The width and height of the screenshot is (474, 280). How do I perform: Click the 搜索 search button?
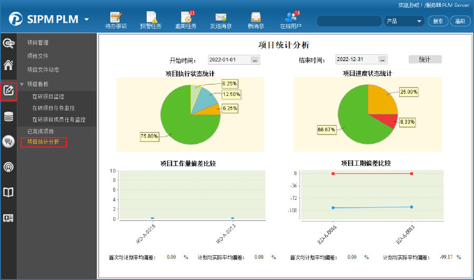(438, 21)
